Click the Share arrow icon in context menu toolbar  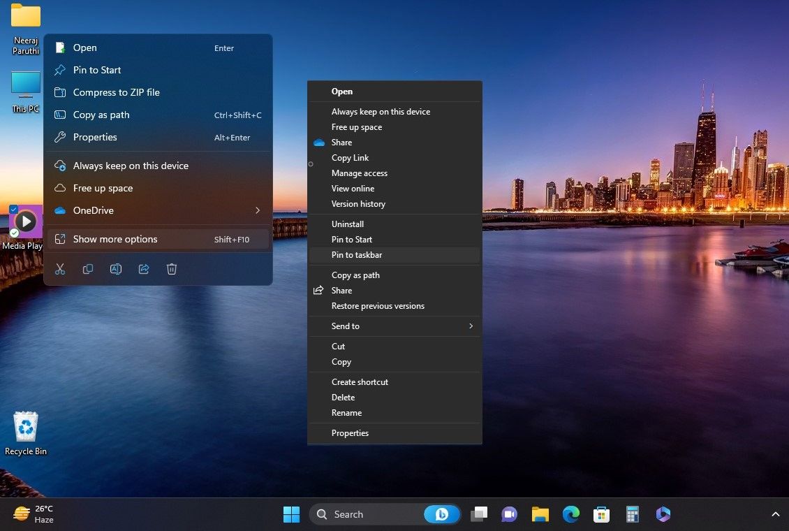click(x=144, y=269)
